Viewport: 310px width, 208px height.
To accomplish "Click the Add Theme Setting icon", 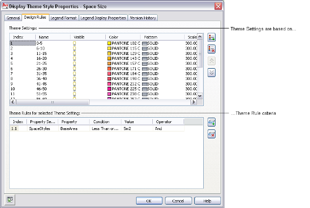I will click(212, 37).
